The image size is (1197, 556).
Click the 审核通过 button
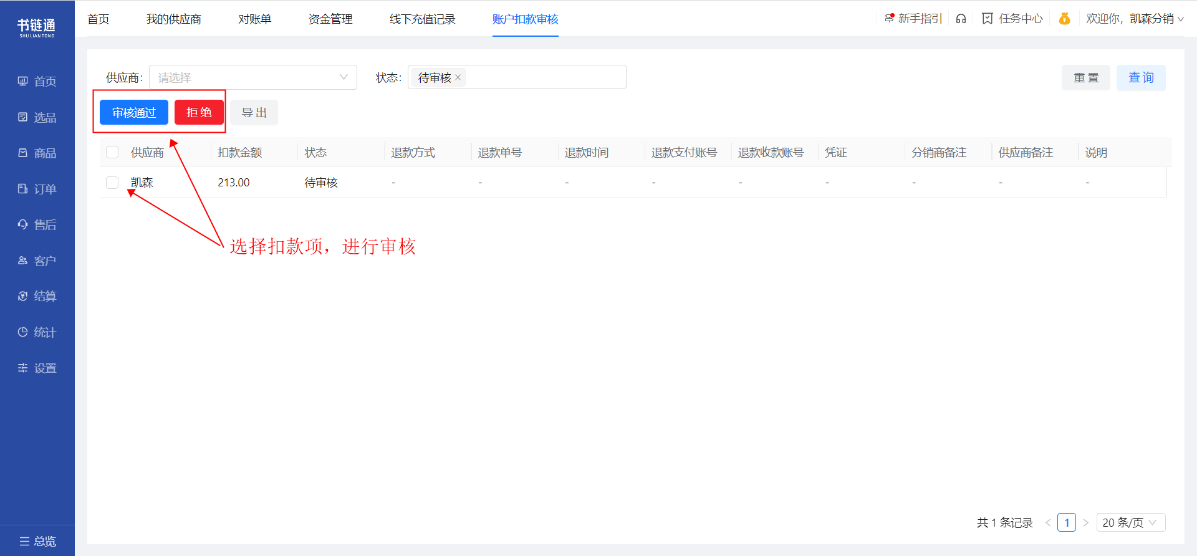134,112
